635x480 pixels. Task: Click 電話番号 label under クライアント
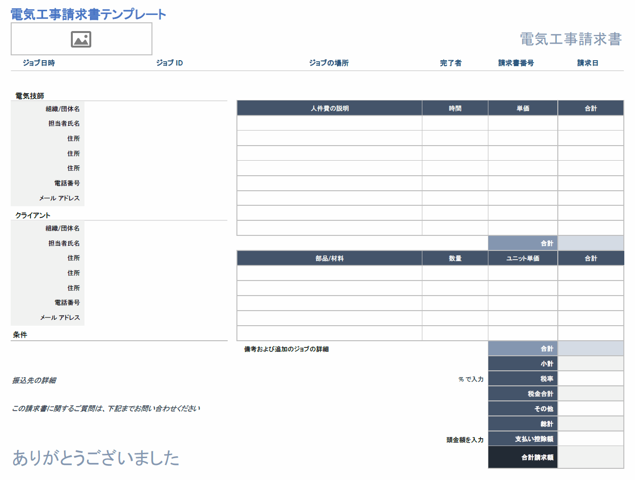click(x=67, y=303)
